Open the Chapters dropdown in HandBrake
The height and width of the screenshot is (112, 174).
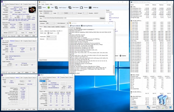(67, 13)
